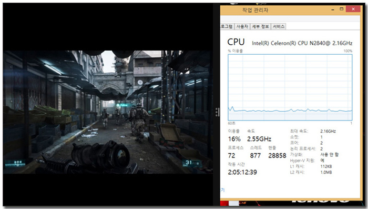Close the 작업 관리자 window
368x209 pixels.
[x=353, y=9]
